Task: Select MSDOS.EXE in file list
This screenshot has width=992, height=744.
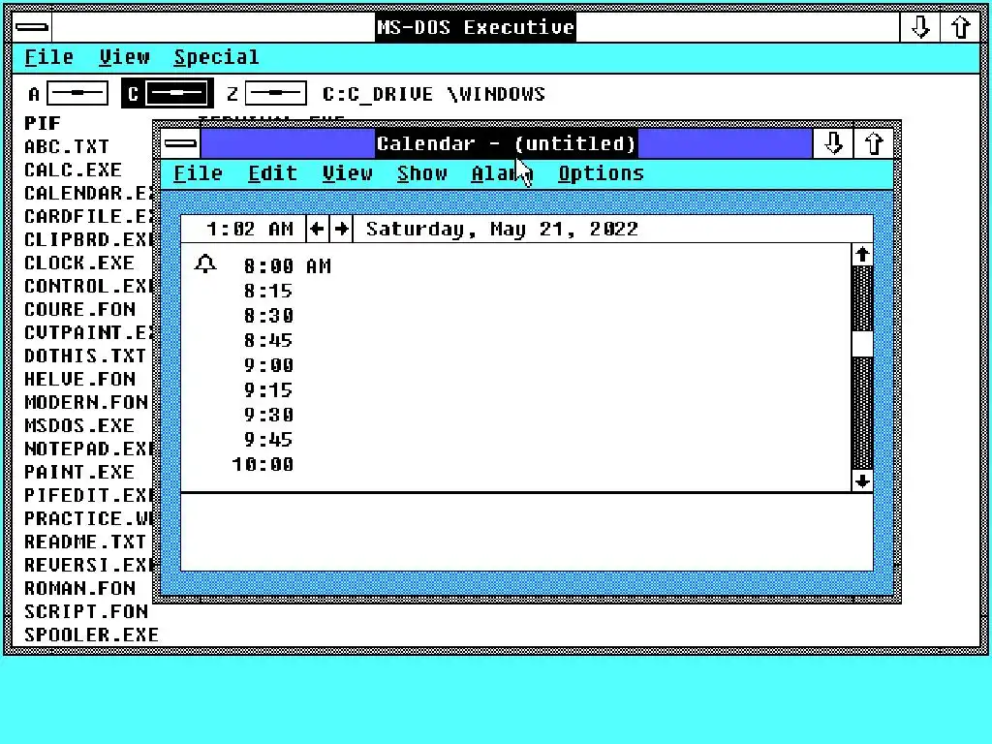Action: tap(79, 426)
